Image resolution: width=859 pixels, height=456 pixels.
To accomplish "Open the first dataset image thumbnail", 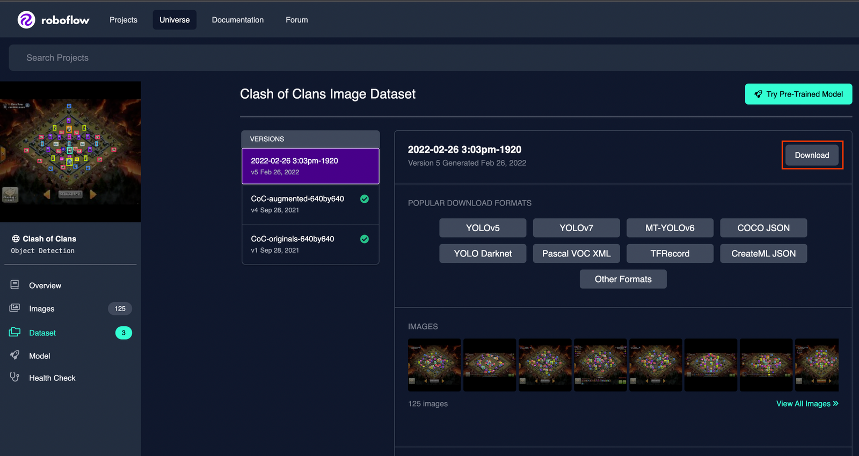I will click(434, 364).
